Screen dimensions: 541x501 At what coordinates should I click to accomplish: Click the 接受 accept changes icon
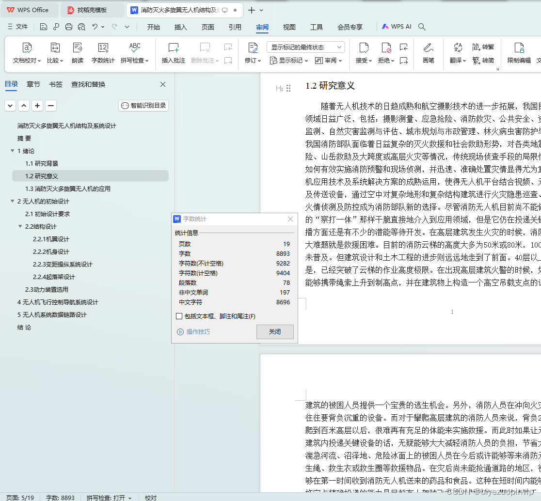(x=364, y=48)
